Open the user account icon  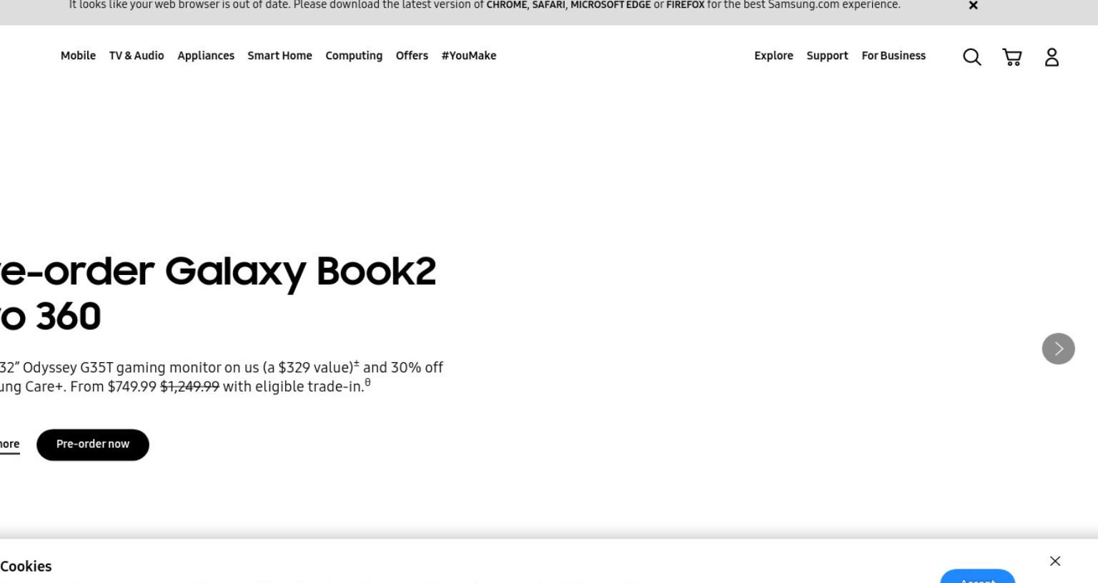pyautogui.click(x=1052, y=57)
